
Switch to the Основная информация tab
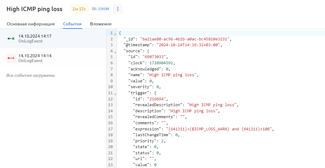31,24
